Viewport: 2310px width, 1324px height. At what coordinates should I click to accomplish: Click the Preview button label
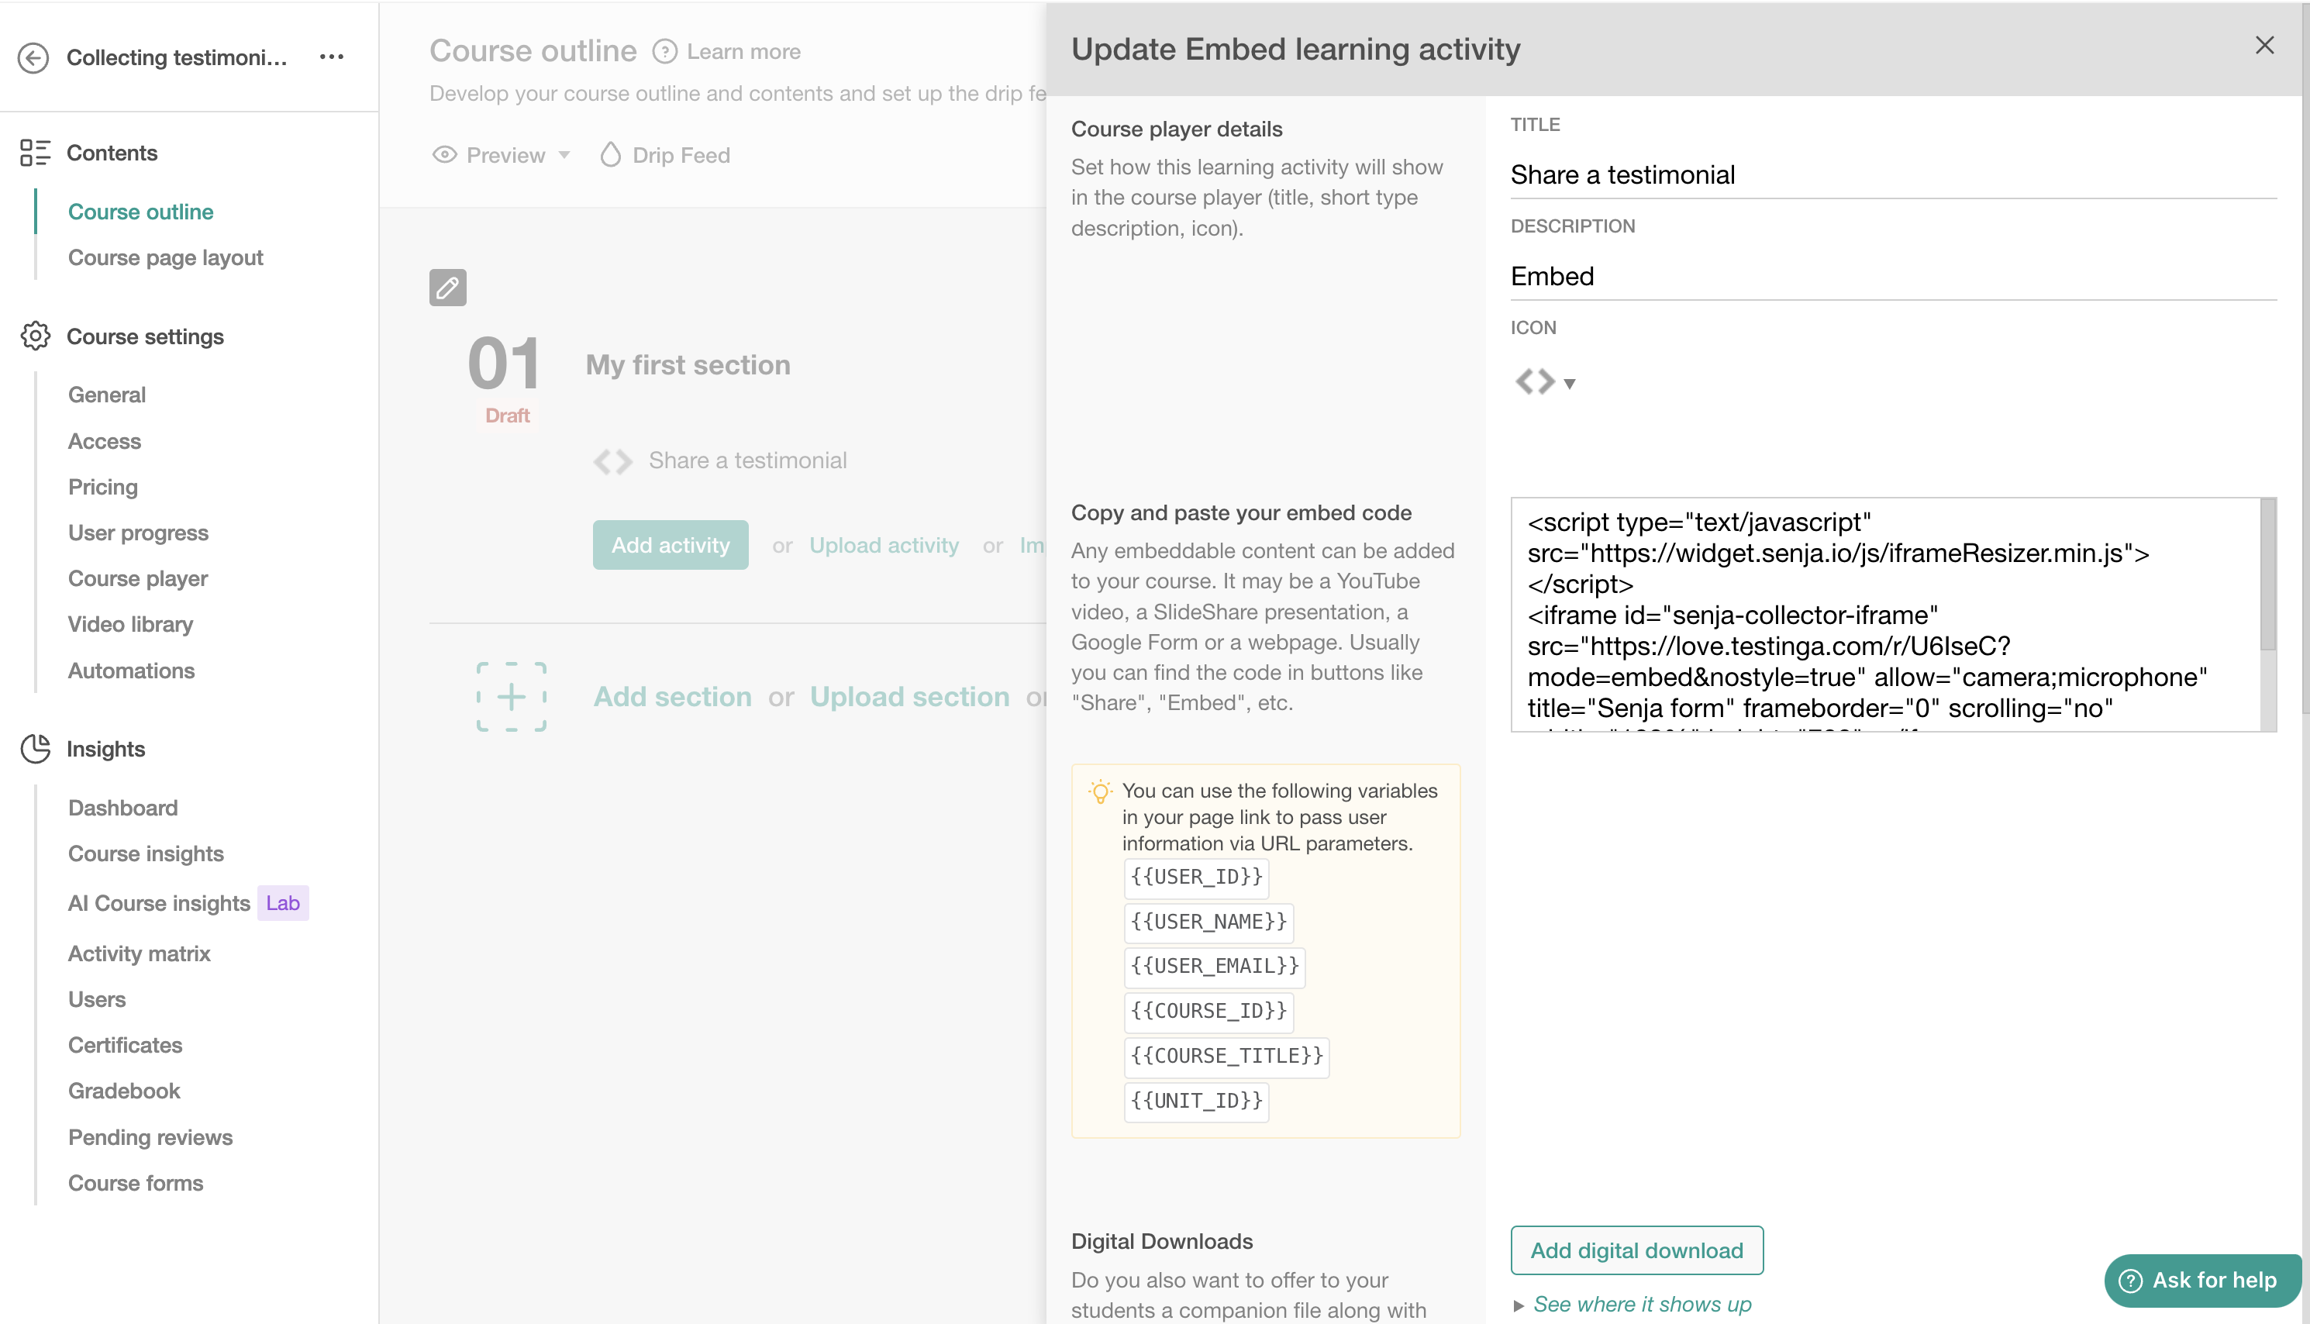point(505,154)
